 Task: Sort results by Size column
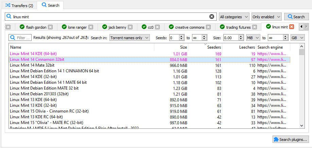[x=171, y=47]
